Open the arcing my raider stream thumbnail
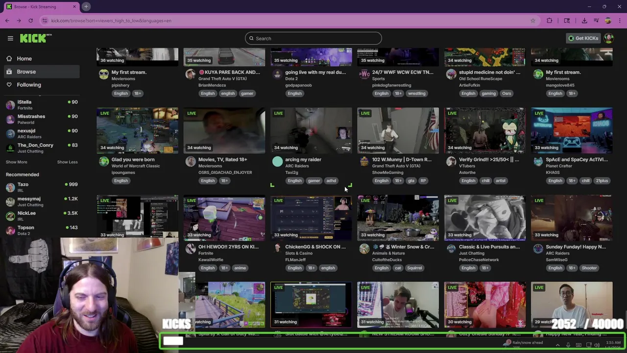 pos(311,130)
